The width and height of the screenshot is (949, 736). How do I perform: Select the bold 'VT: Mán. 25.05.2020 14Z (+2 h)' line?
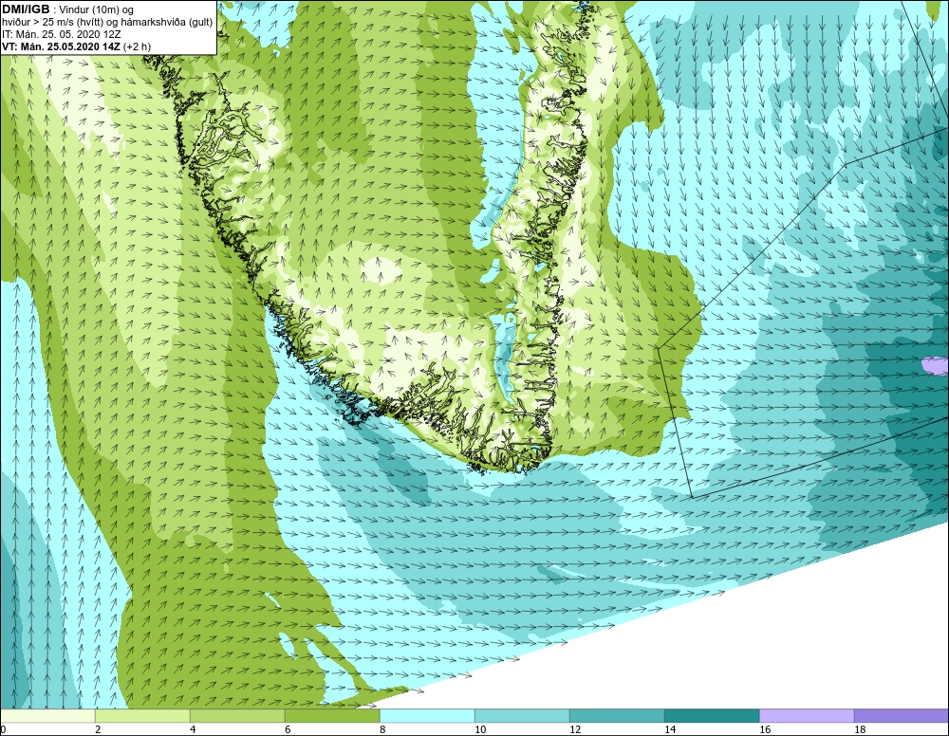coord(77,46)
